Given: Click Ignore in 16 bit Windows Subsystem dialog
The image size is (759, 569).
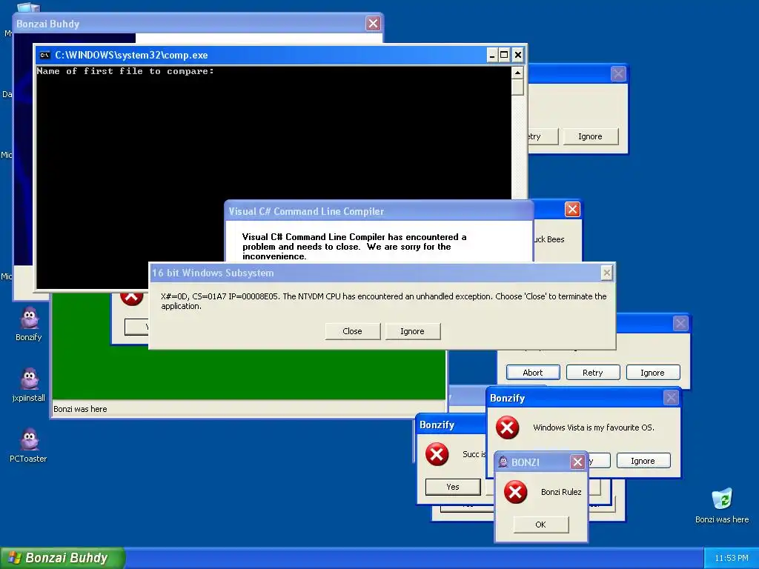Looking at the screenshot, I should tap(412, 331).
